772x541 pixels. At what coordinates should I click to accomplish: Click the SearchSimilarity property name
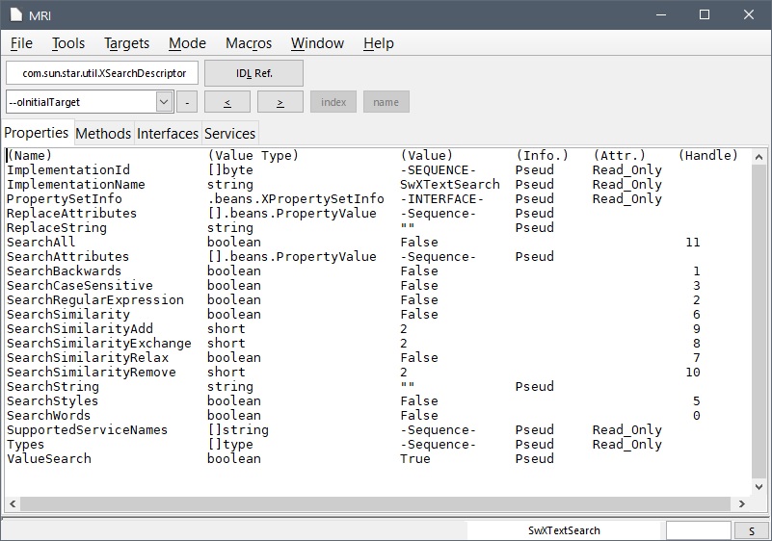click(x=68, y=314)
